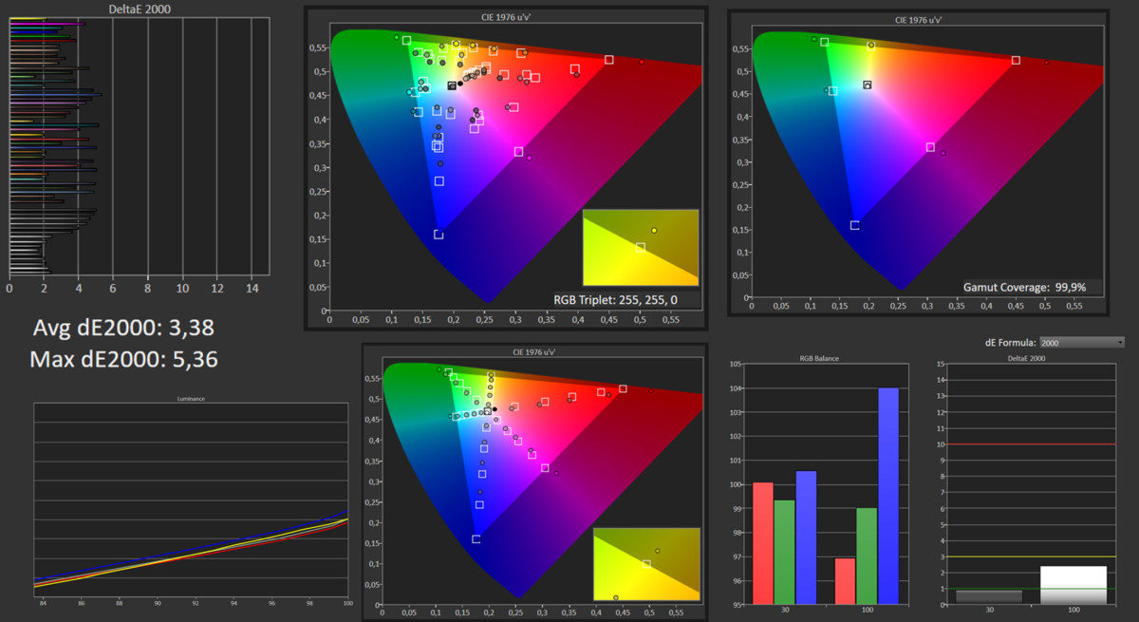Click the blue primary square in top center CIE chart
Screen dimensions: 1139x622
[x=439, y=235]
